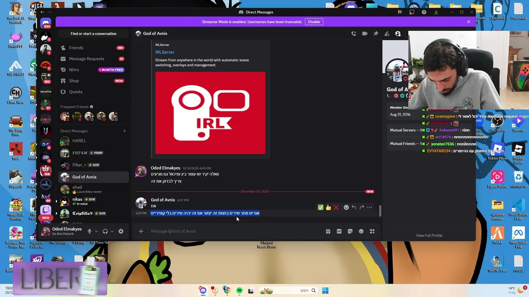View Full Profile button

pyautogui.click(x=429, y=236)
